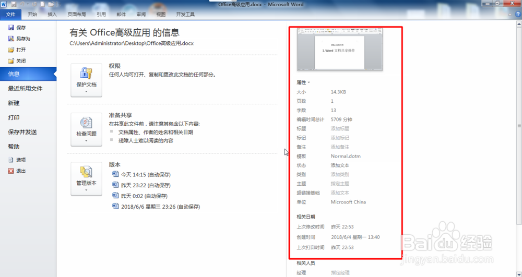This screenshot has height=277, width=522.
Task: Click 指定经理 field to specify manager
Action: click(x=340, y=273)
